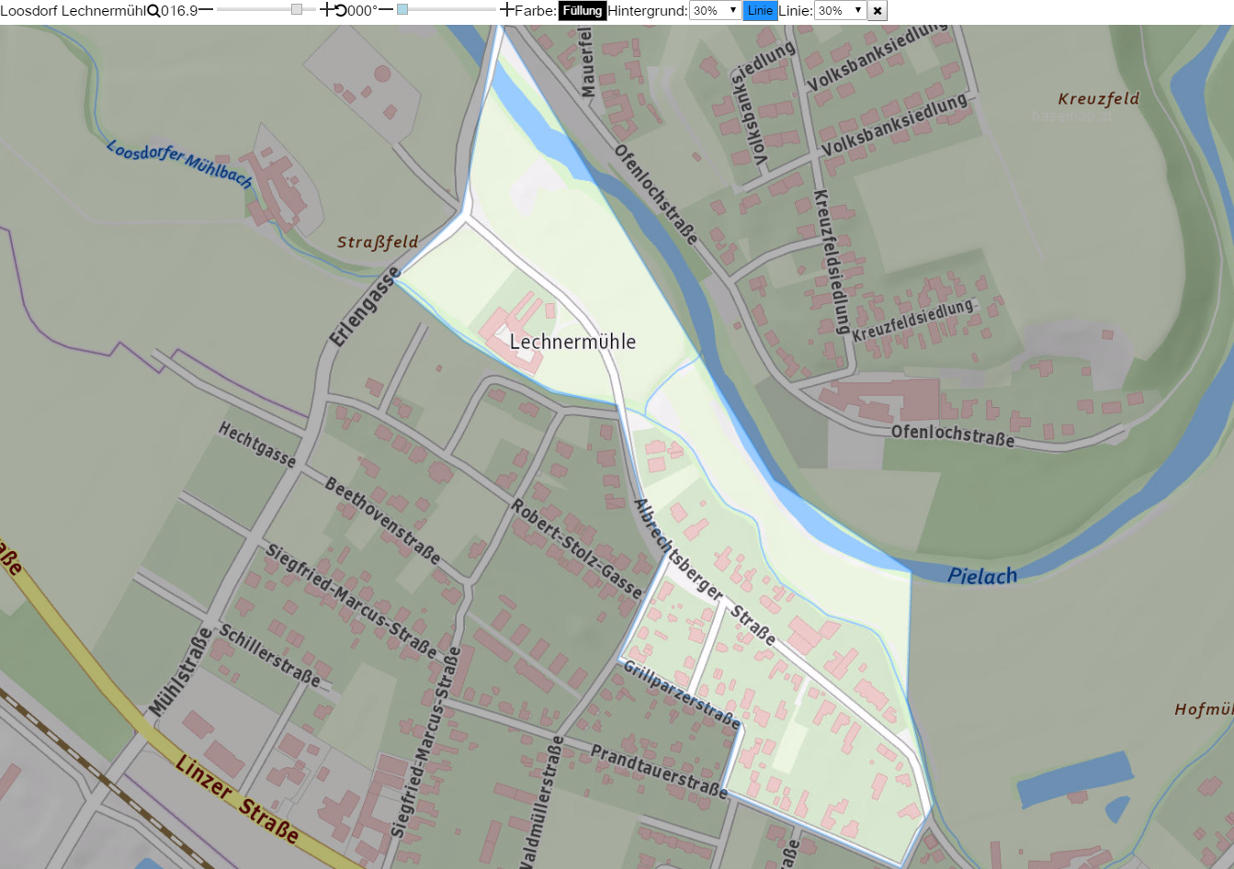Click the Grillparzerstraße label on the map
Viewport: 1234px width, 869px height.
pos(681,694)
